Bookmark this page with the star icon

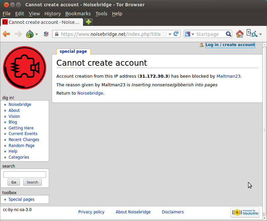pos(164,34)
